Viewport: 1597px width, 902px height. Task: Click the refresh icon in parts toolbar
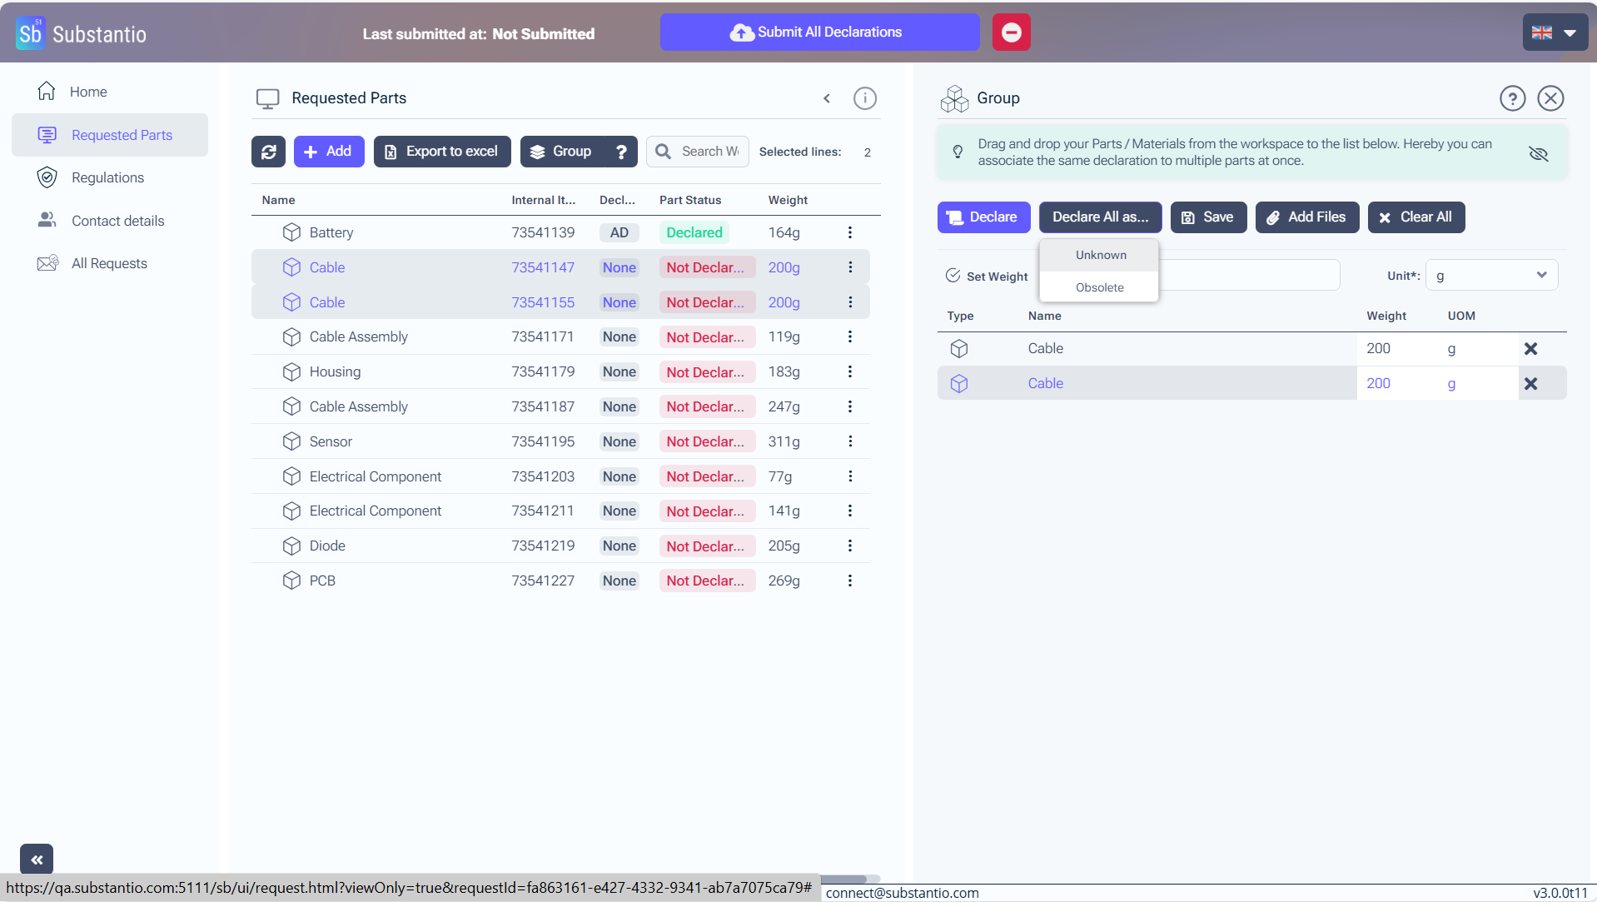pyautogui.click(x=268, y=152)
